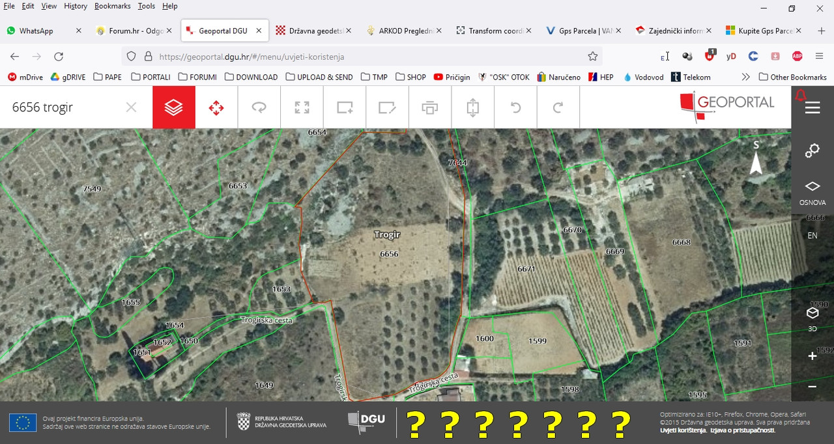
Task: Open the Uvjeti korištenja footer link
Action: 683,430
